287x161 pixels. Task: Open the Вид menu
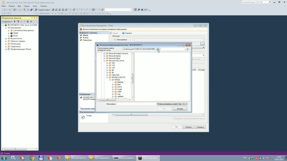point(19,6)
